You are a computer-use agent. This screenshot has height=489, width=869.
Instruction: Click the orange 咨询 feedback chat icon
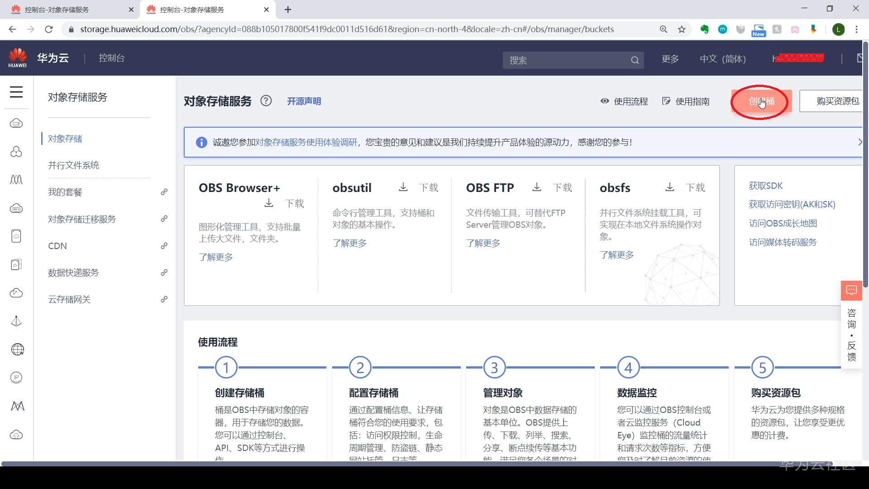pyautogui.click(x=851, y=290)
